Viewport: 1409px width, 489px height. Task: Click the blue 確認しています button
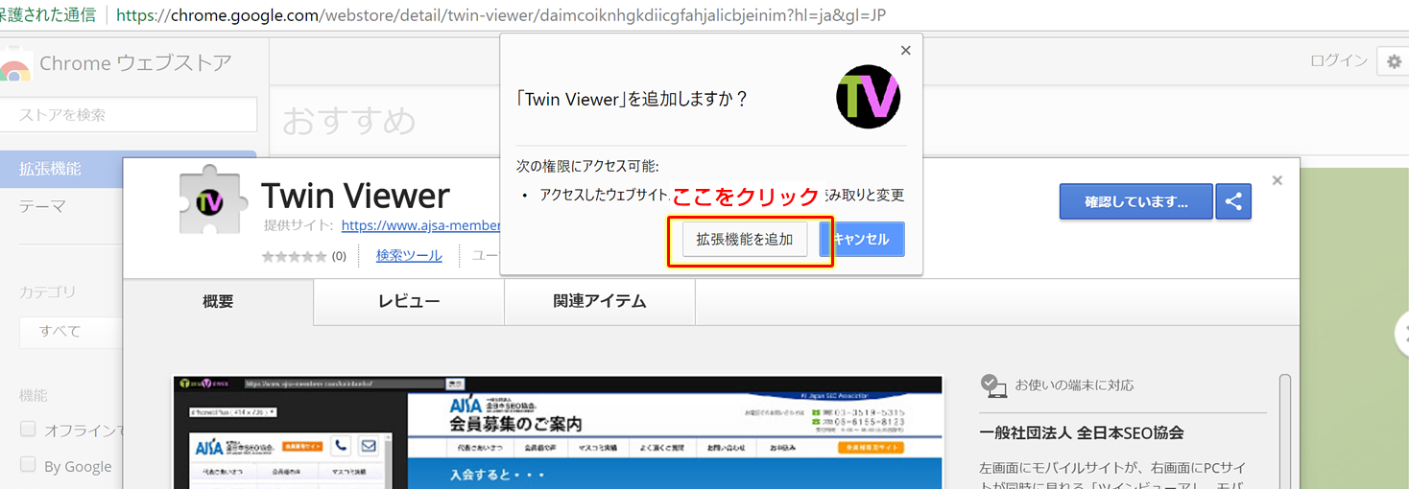click(1136, 201)
